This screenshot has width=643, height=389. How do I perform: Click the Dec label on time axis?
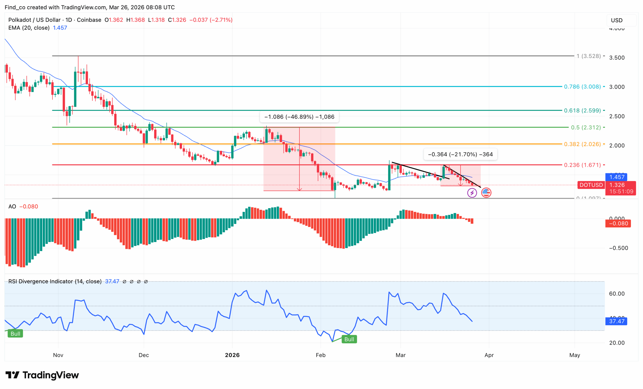tap(144, 355)
